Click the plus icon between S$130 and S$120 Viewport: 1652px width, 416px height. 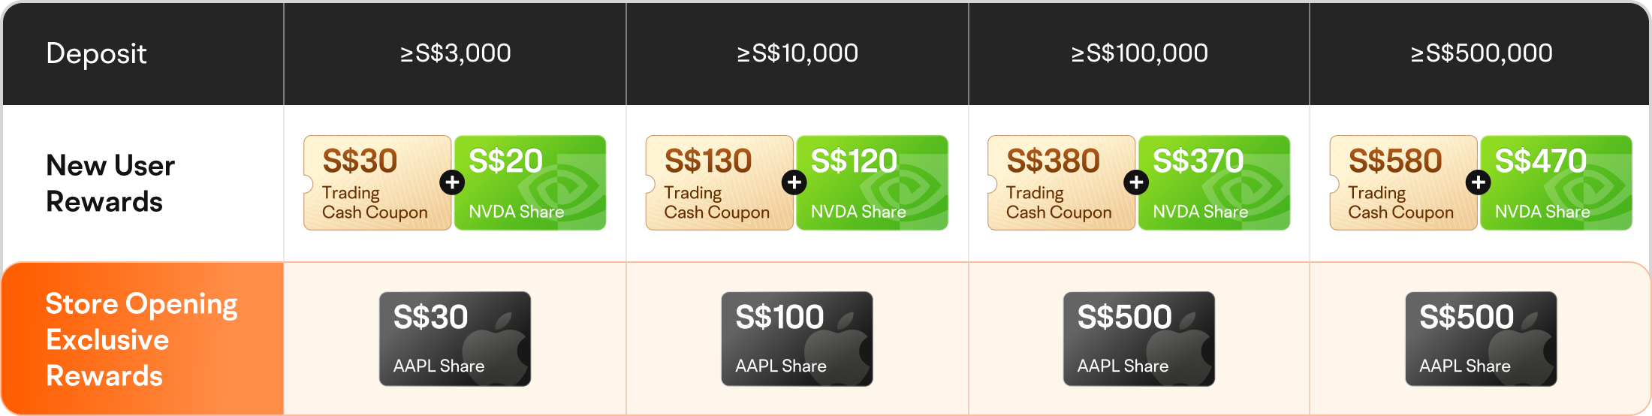[x=794, y=182]
